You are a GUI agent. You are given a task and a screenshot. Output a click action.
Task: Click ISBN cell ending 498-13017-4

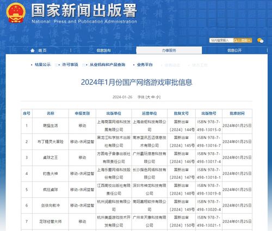point(209,158)
